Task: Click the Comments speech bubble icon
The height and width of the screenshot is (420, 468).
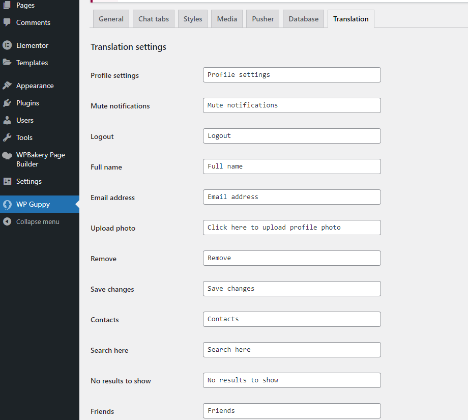Action: (x=7, y=22)
